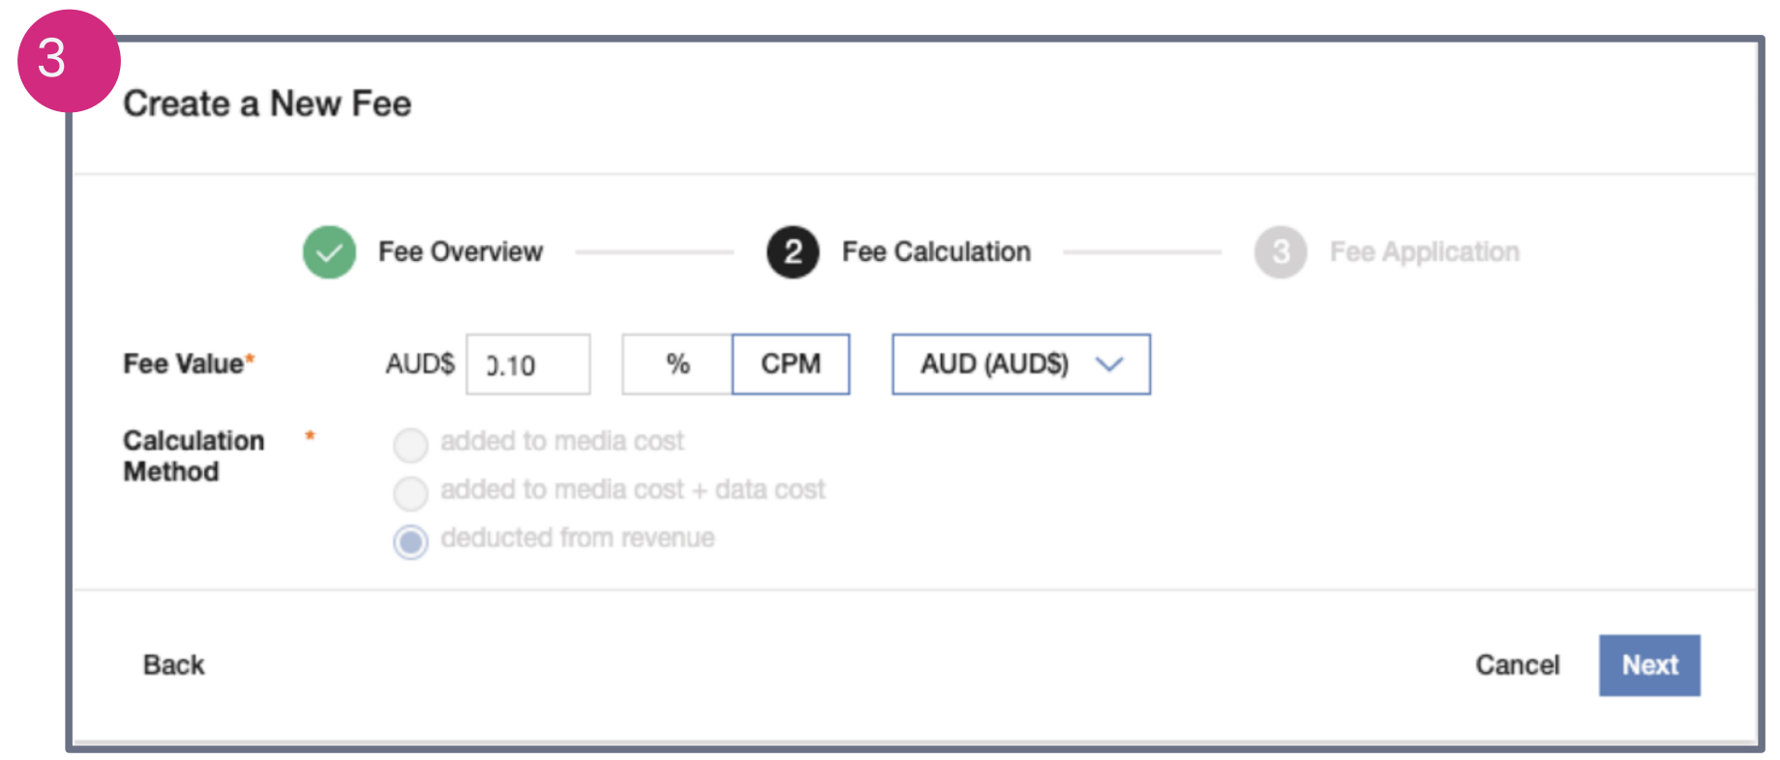Click the Fee Value field label

point(183,364)
